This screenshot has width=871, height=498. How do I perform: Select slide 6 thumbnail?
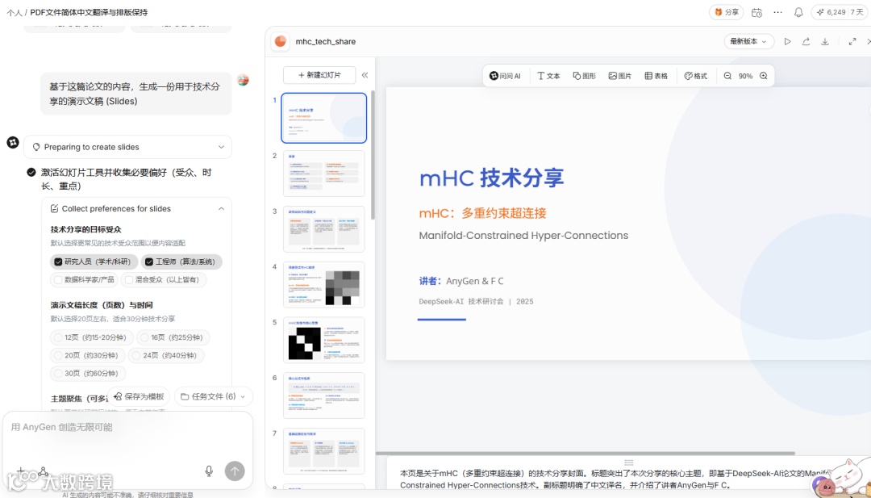click(324, 395)
